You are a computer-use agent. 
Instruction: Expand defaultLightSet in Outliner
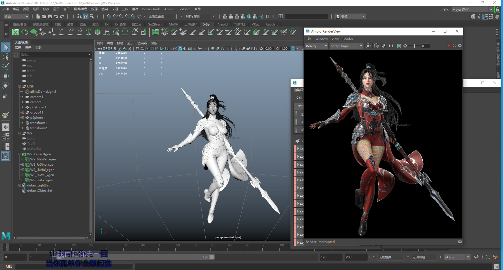pyautogui.click(x=20, y=185)
